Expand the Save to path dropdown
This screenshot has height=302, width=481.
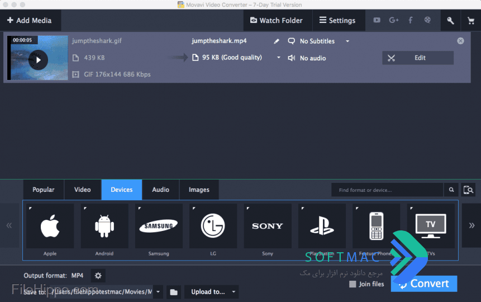tap(158, 291)
